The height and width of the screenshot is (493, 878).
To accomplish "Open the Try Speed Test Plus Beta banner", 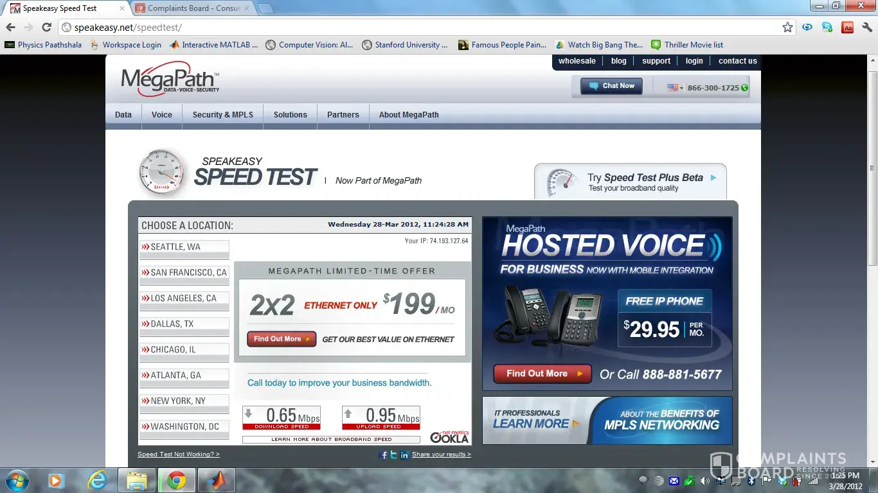I will [x=631, y=182].
